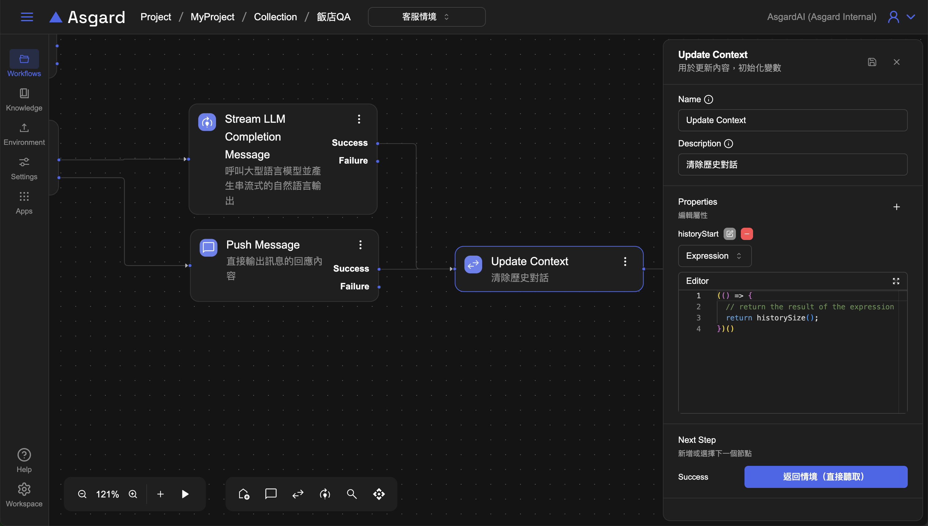Click the save icon in Update Context panel
Image resolution: width=928 pixels, height=526 pixels.
[872, 62]
